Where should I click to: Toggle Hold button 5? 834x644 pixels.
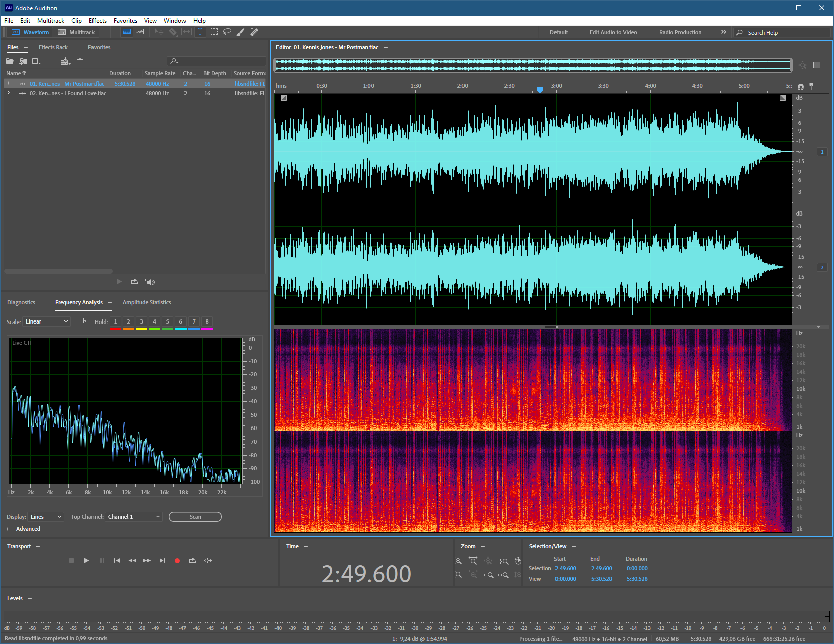(167, 321)
